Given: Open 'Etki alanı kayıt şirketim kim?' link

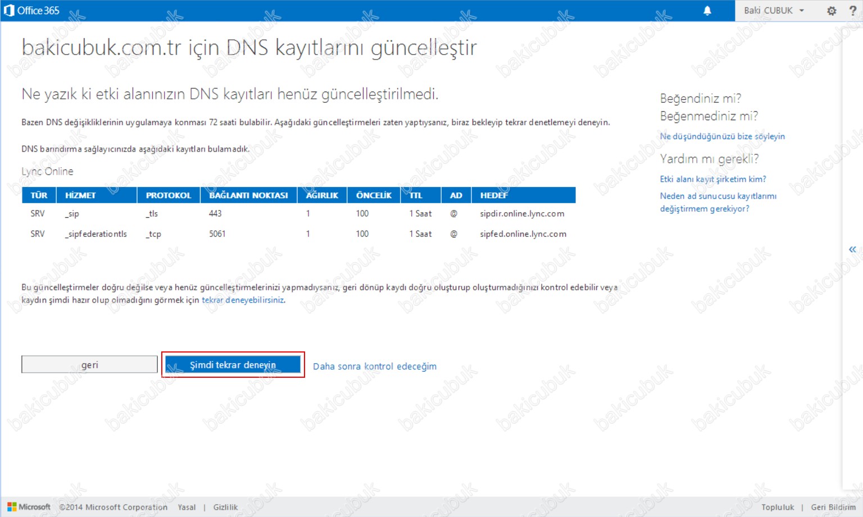Looking at the screenshot, I should [x=713, y=179].
